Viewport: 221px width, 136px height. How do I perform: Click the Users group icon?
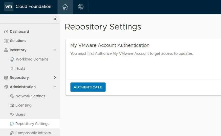click(12, 115)
